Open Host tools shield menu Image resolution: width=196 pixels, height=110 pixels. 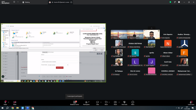[124, 103]
